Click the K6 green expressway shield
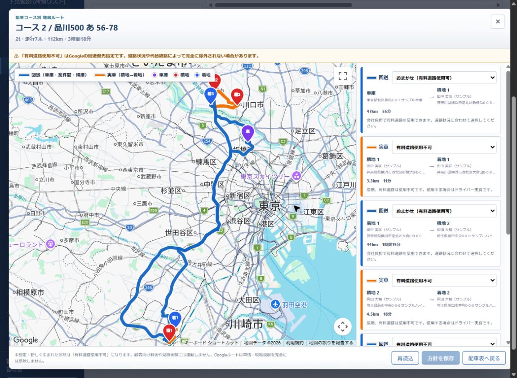517x378 pixels. pyautogui.click(x=271, y=324)
